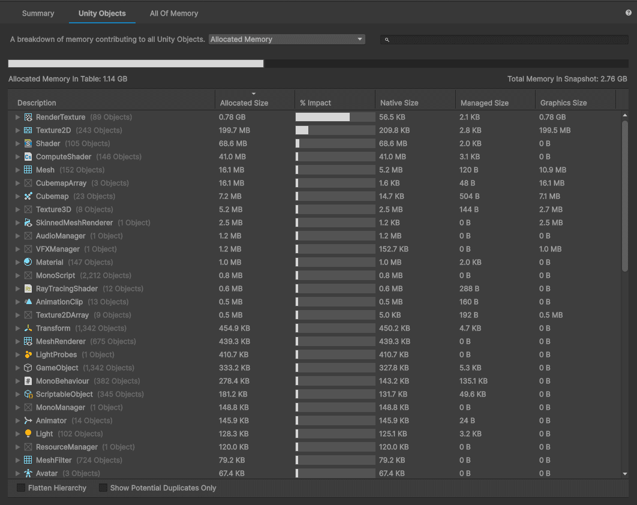637x505 pixels.
Task: Click the LightProbes icon
Action: point(28,354)
